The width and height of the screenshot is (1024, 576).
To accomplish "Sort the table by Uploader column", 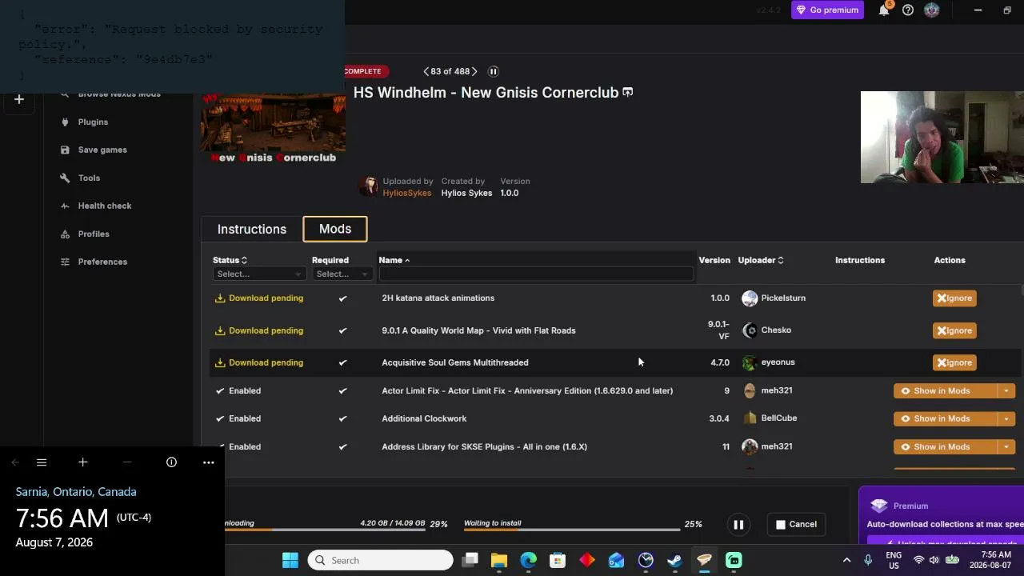I will tap(761, 260).
